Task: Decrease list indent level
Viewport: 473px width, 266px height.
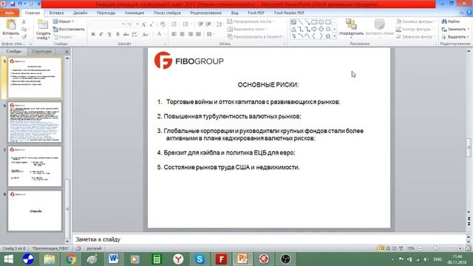Action: click(x=200, y=24)
